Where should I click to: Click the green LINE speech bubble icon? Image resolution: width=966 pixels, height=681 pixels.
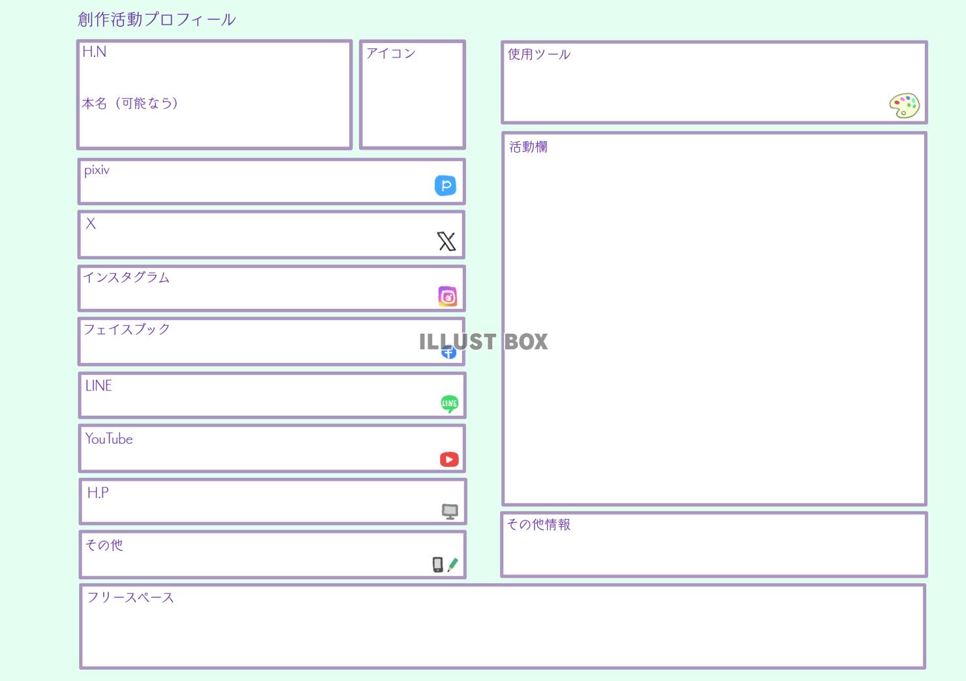(449, 404)
